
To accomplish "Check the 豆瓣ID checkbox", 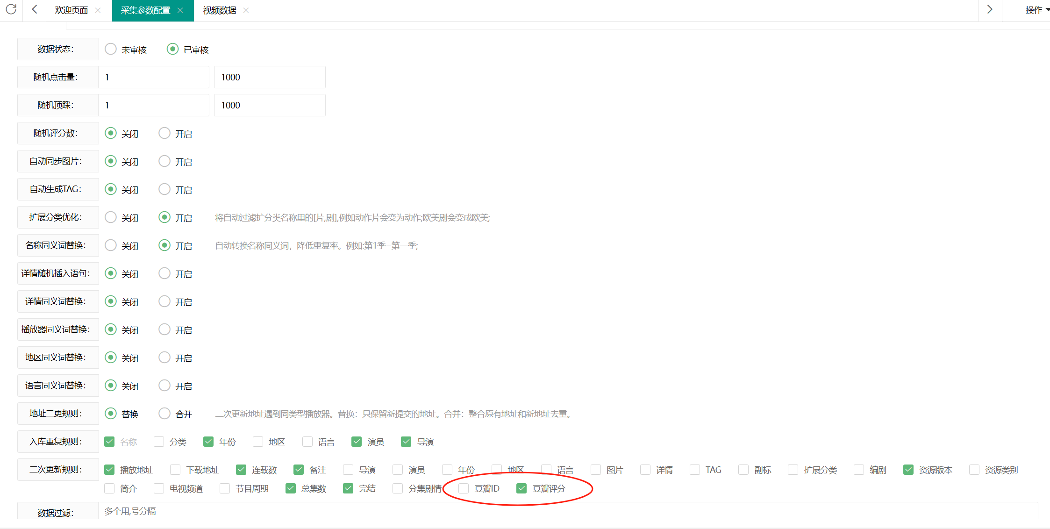I will [x=464, y=488].
